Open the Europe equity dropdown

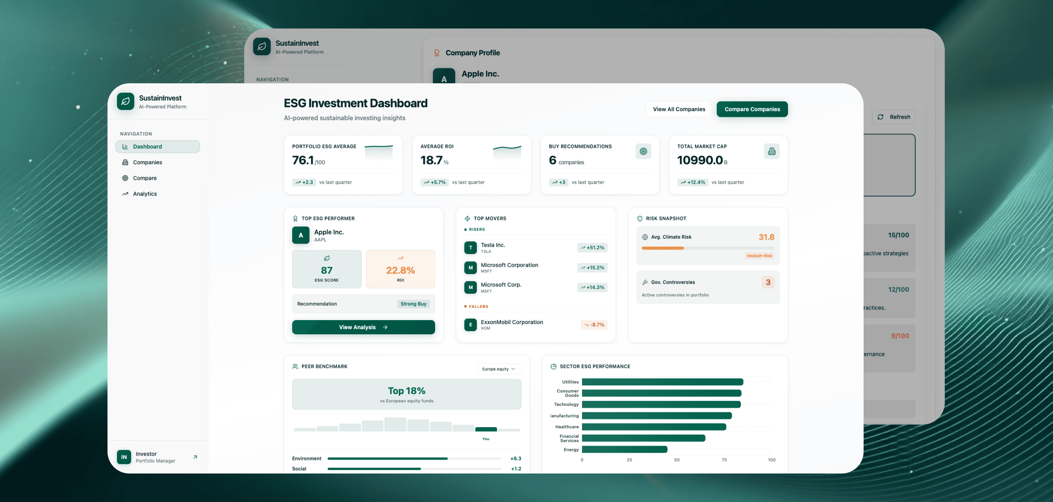[499, 369]
